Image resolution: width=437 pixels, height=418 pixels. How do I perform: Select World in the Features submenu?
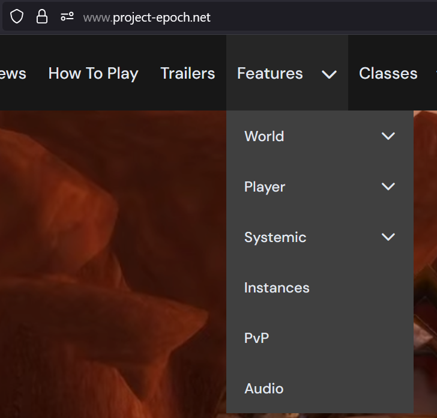(x=264, y=136)
